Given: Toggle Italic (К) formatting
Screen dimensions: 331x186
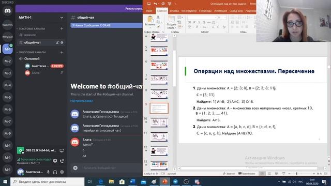Looking at the screenshot, I should 194,22.
